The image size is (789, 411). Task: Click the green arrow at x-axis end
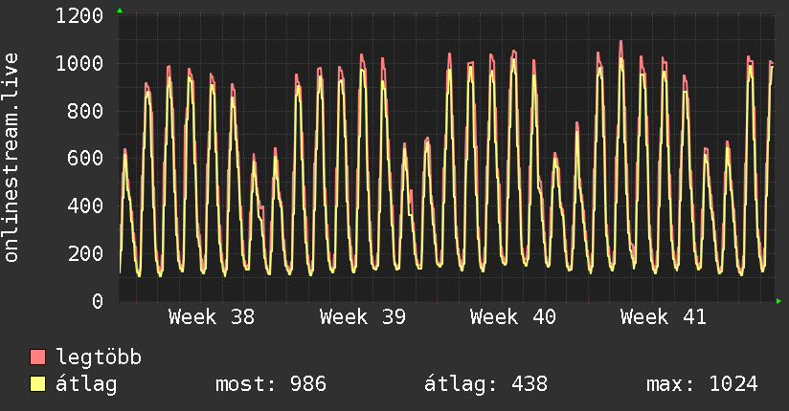[778, 301]
